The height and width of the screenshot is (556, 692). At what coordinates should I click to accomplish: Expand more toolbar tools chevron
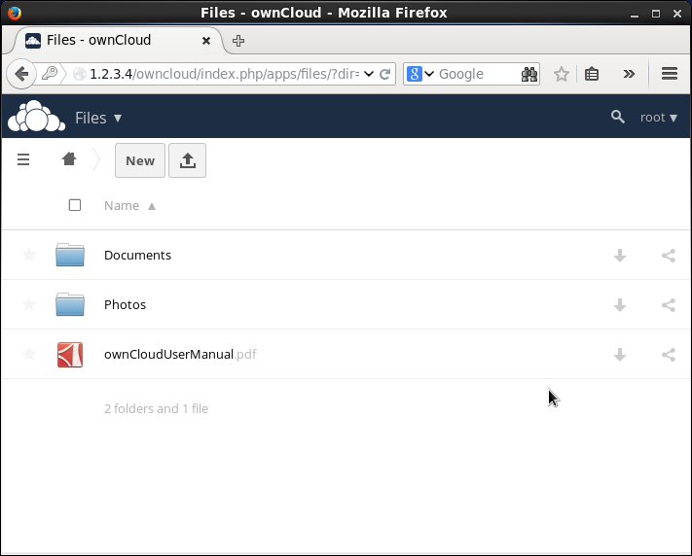pyautogui.click(x=629, y=74)
